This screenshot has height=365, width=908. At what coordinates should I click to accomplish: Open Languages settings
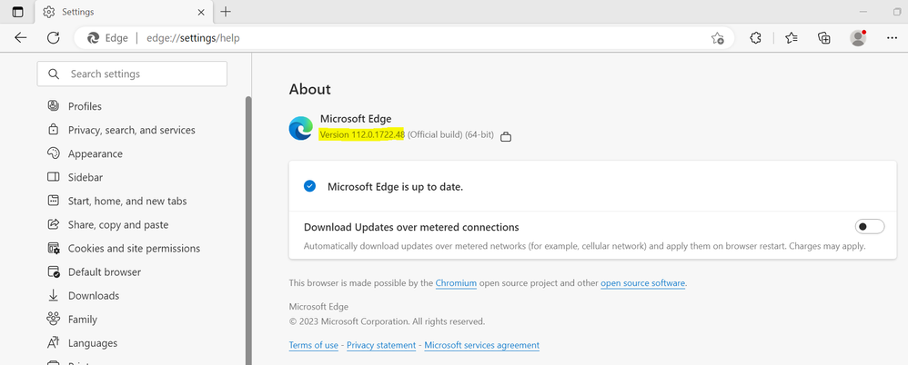click(x=93, y=343)
